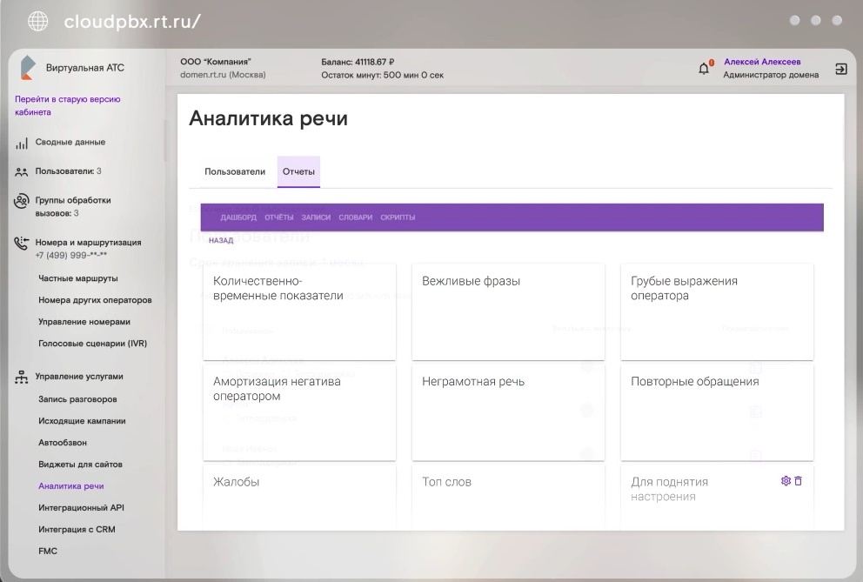Open the 'Повторные обращения' report card
The height and width of the screenshot is (582, 863).
717,411
